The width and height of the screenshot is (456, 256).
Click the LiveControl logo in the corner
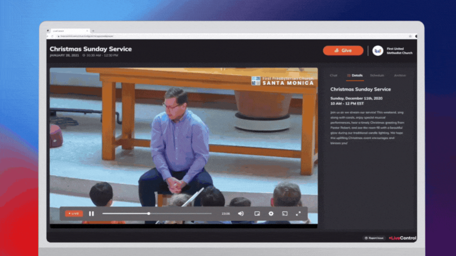point(403,238)
